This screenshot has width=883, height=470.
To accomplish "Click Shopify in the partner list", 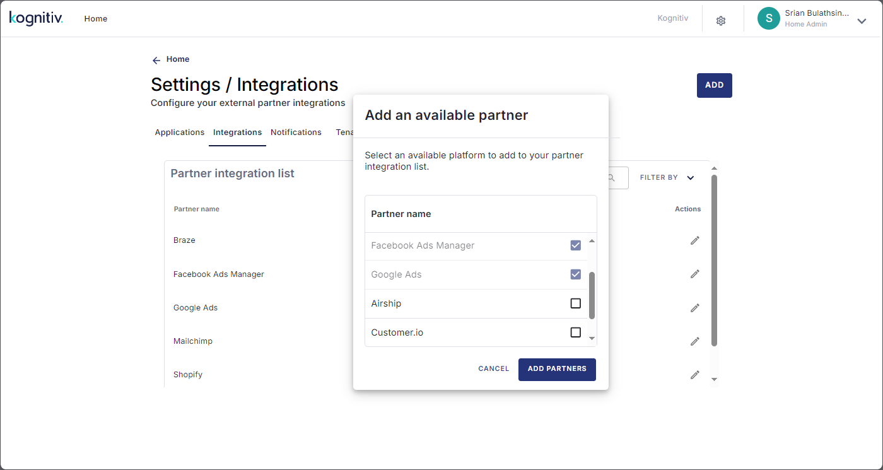I will click(x=188, y=375).
